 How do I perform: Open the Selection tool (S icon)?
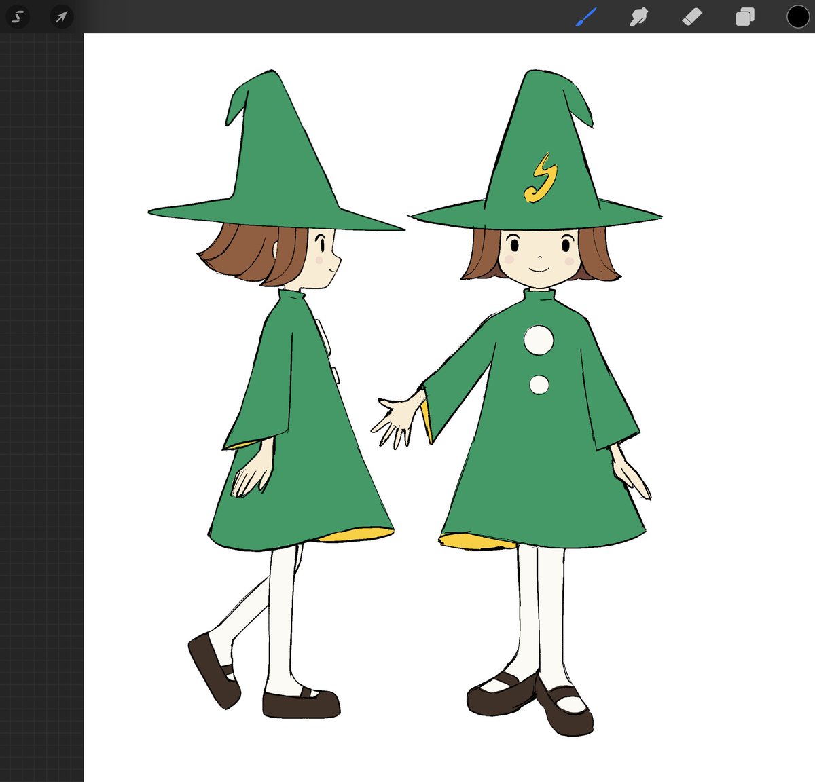(x=18, y=17)
